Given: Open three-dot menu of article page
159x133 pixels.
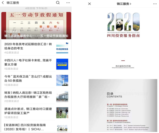Looking at the screenshot, I should [155, 4].
